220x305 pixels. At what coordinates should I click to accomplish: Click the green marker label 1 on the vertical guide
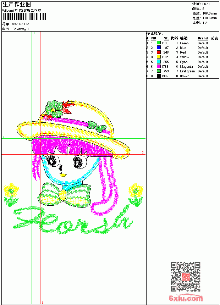34,33
